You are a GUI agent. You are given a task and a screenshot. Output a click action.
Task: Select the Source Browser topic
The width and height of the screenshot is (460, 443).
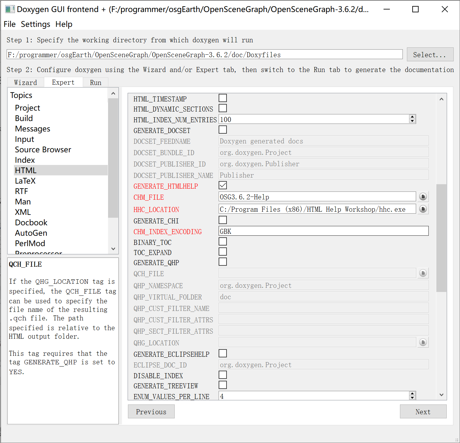point(43,149)
